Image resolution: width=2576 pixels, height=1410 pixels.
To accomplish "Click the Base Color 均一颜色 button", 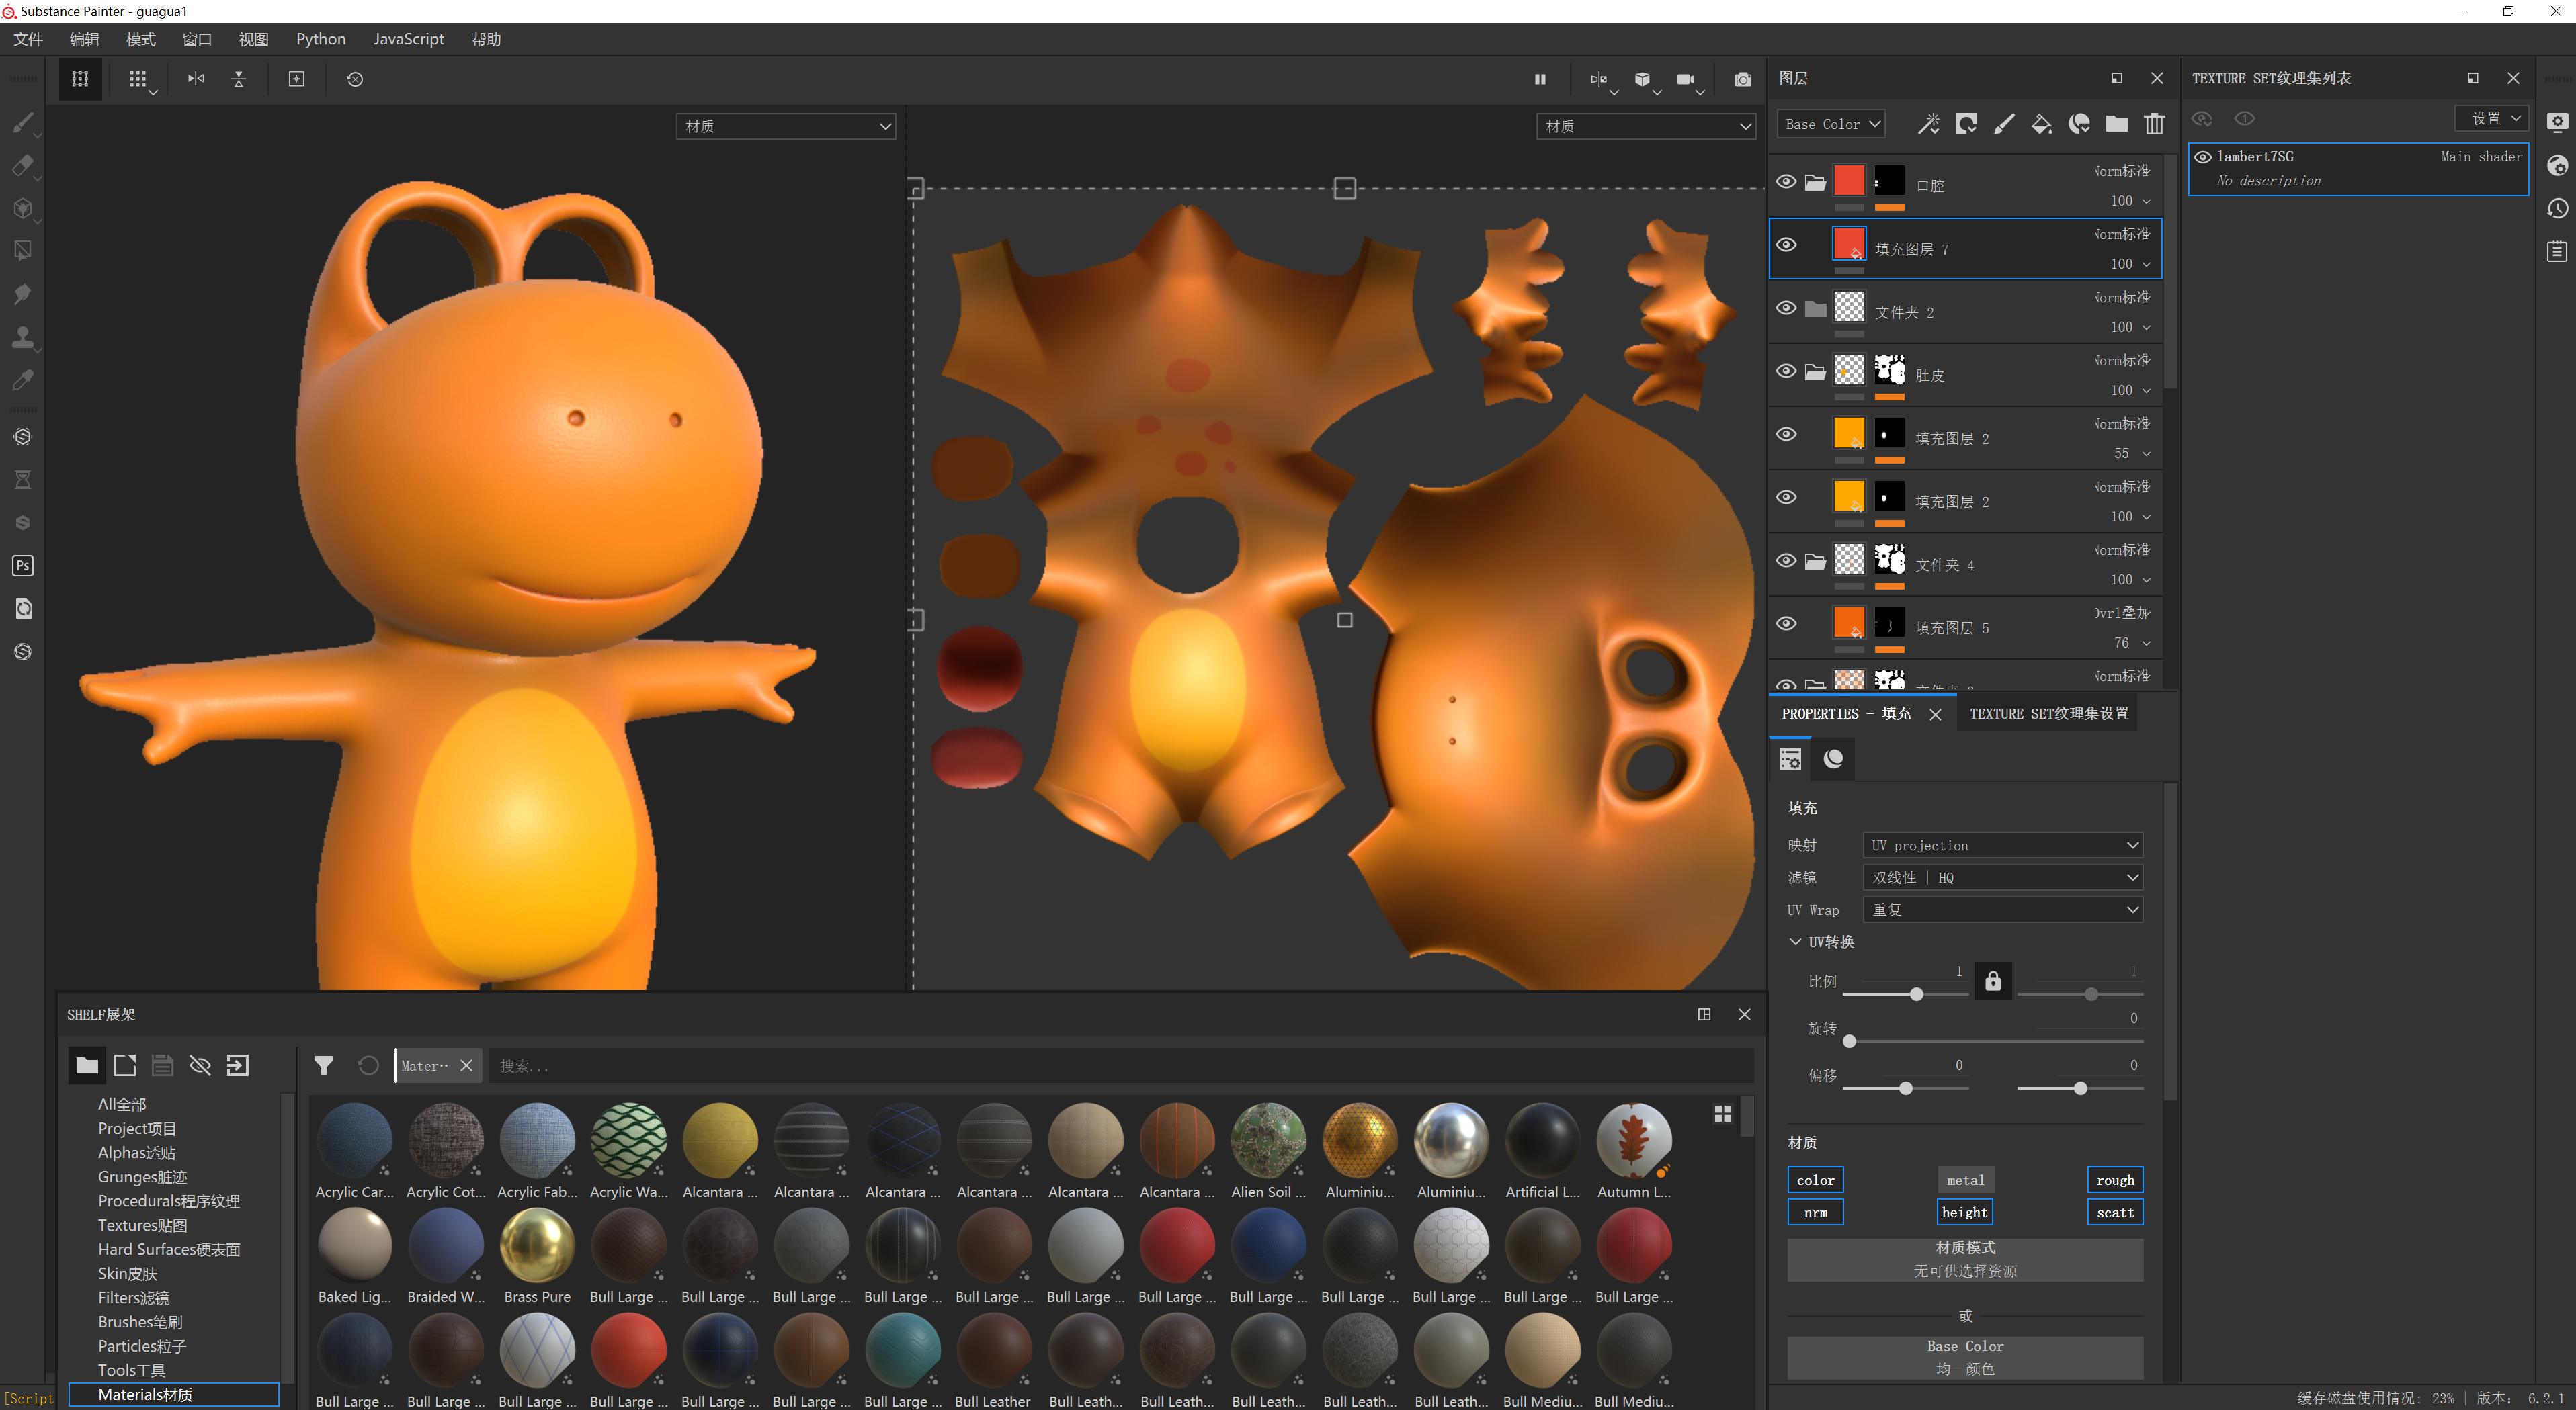I will click(x=1964, y=1357).
